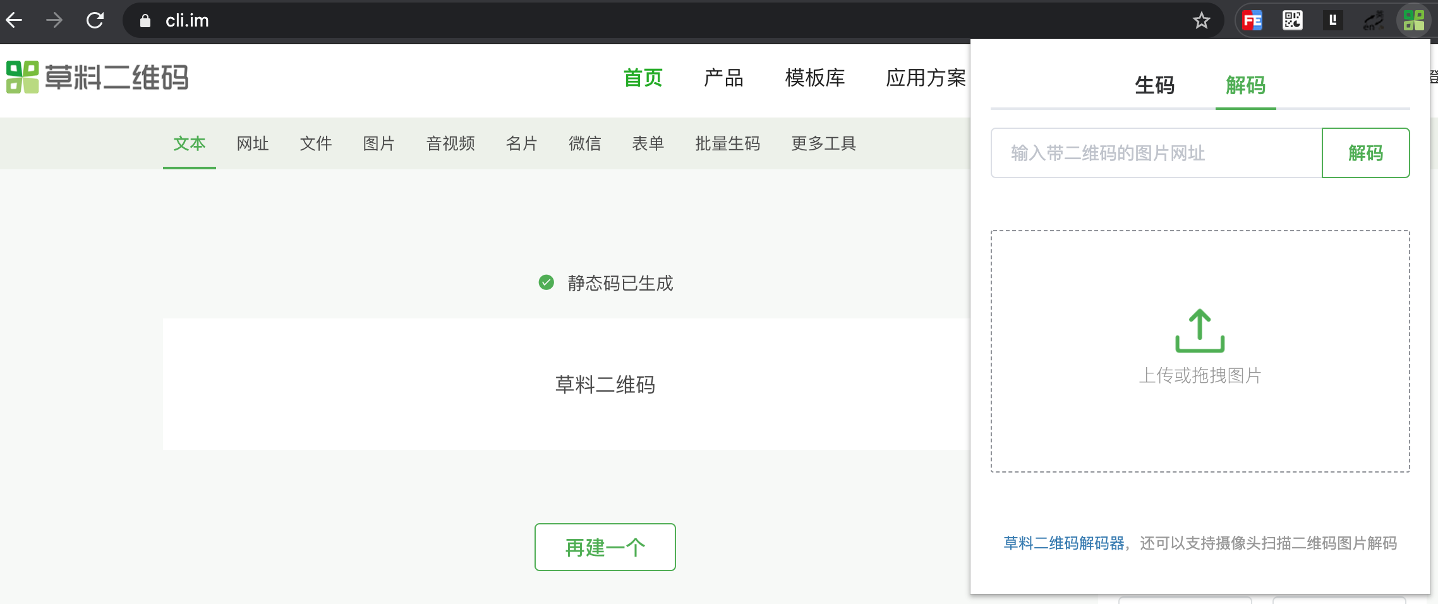This screenshot has width=1438, height=604.
Task: Click the green 解码 button
Action: (x=1365, y=153)
